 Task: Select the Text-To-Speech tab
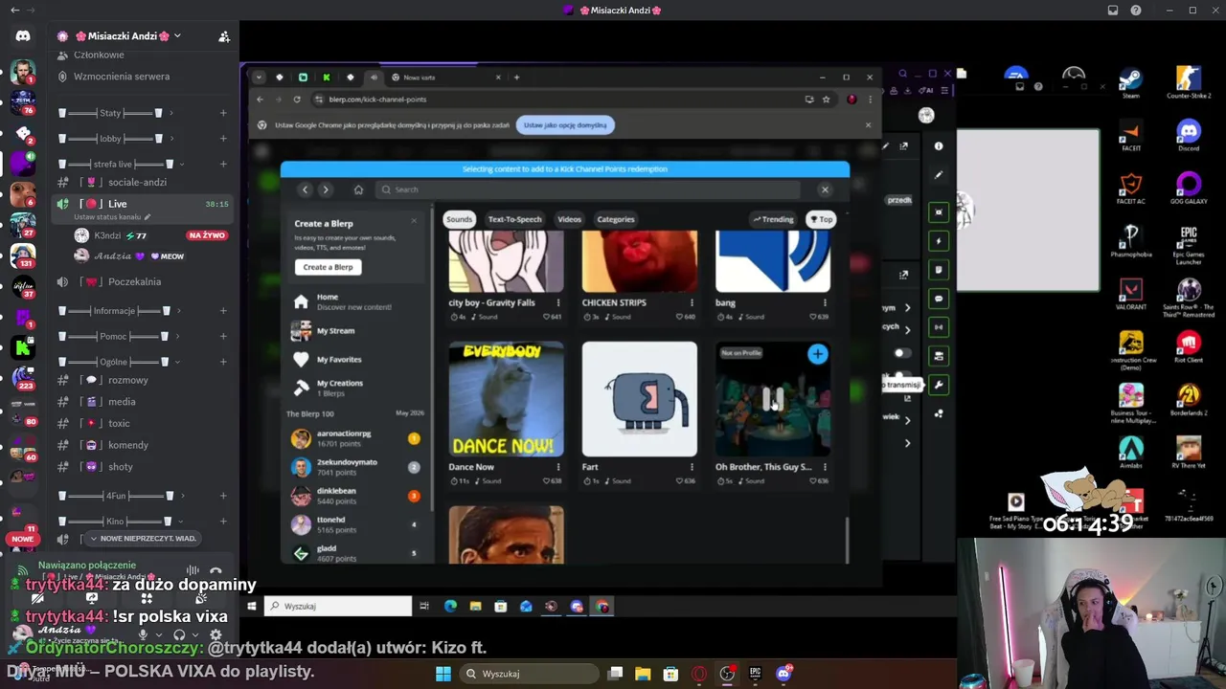tap(514, 219)
